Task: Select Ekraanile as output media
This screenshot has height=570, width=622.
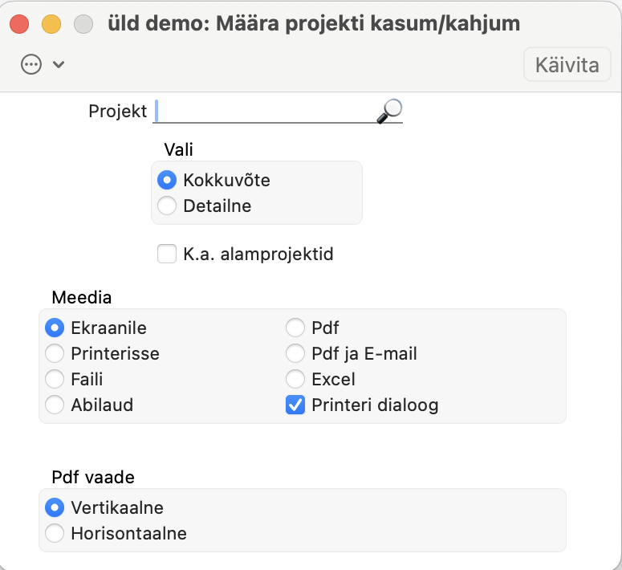Action: pyautogui.click(x=55, y=328)
